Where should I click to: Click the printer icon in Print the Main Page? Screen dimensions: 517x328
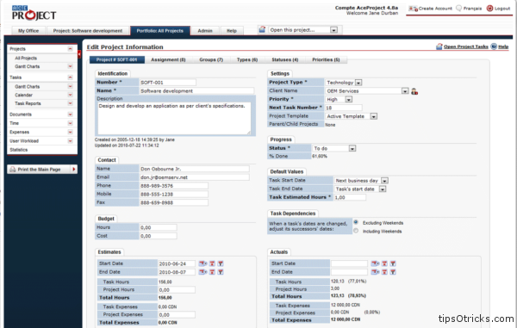(x=13, y=170)
